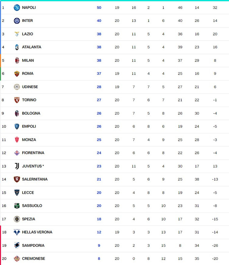Click the Napoli club crest icon
The height and width of the screenshot is (265, 229).
coord(17,8)
